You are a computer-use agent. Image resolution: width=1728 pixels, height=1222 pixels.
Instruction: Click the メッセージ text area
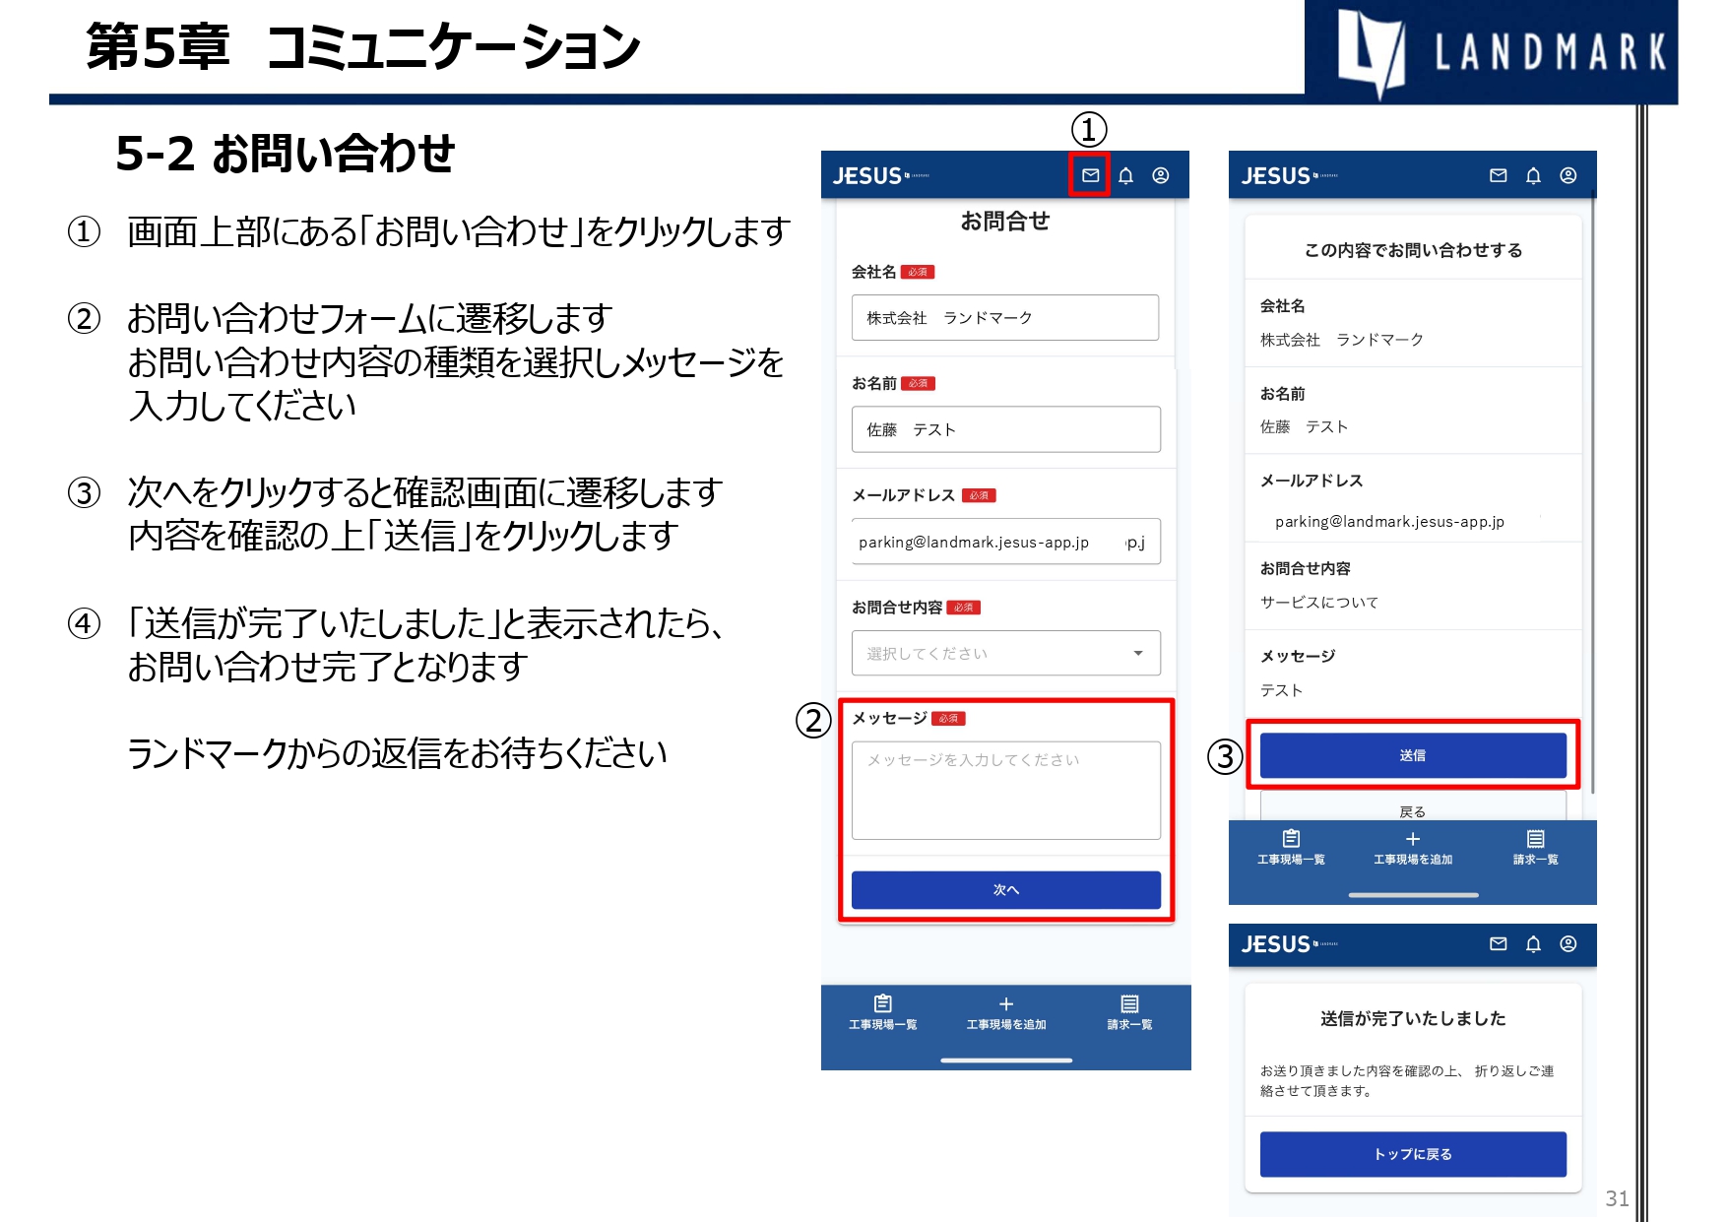coord(1005,790)
